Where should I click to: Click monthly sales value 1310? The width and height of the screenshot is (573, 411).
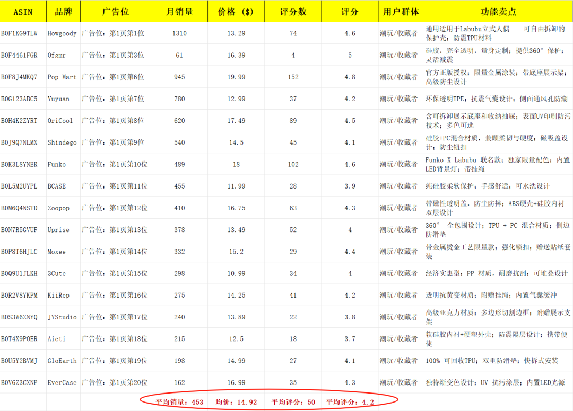click(179, 33)
